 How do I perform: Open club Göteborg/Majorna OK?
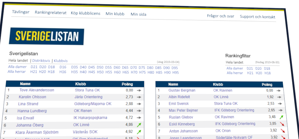pos(93,104)
